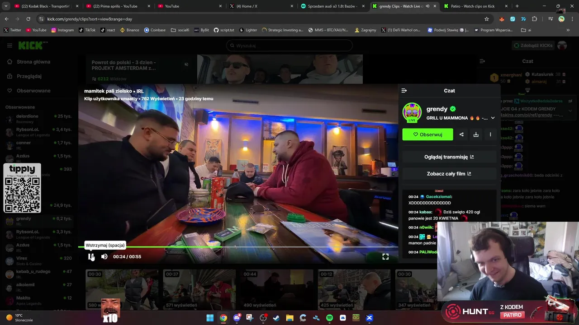
Task: Open the tab search dropdown arrow
Action: click(6, 6)
